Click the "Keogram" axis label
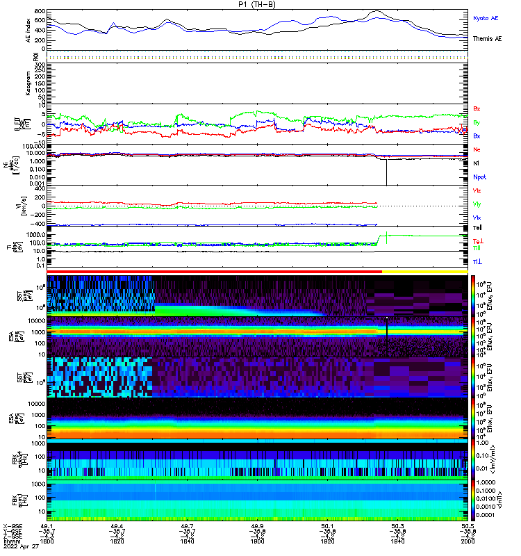Viewport: 521px width, 556px height. (28, 83)
